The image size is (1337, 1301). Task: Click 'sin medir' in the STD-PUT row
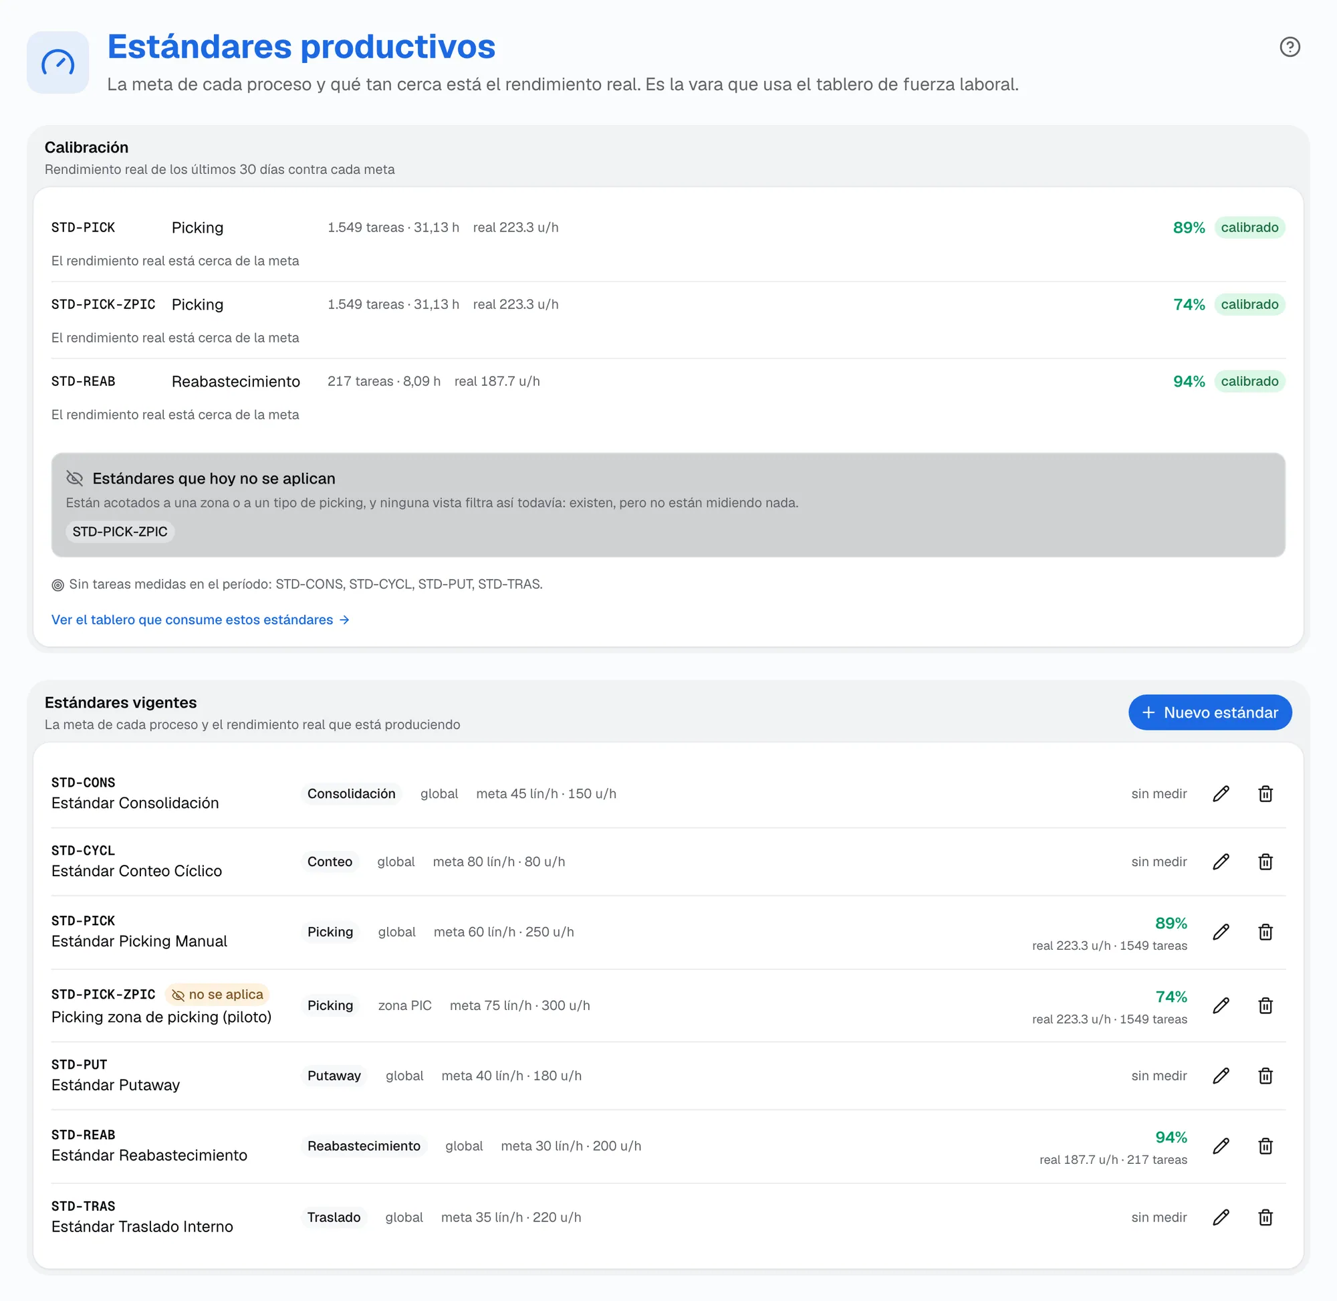pos(1159,1076)
